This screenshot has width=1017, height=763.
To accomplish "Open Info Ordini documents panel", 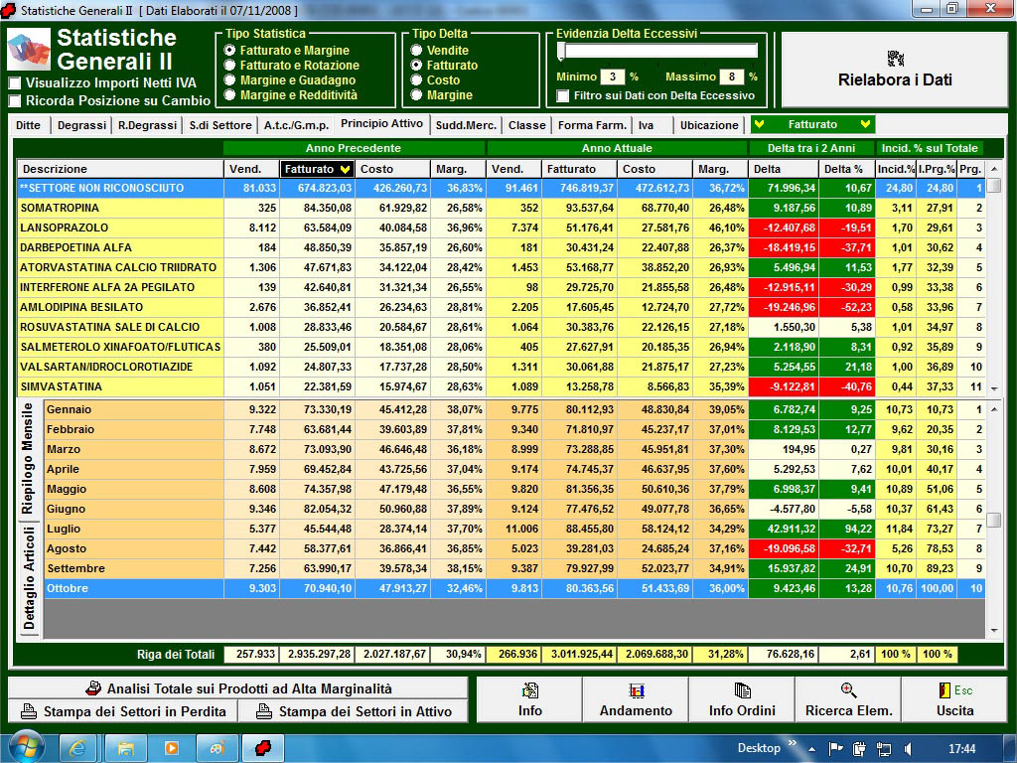I will click(742, 700).
